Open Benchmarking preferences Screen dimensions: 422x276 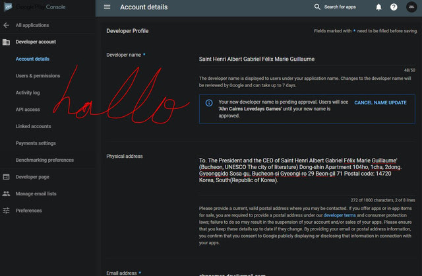(44, 160)
